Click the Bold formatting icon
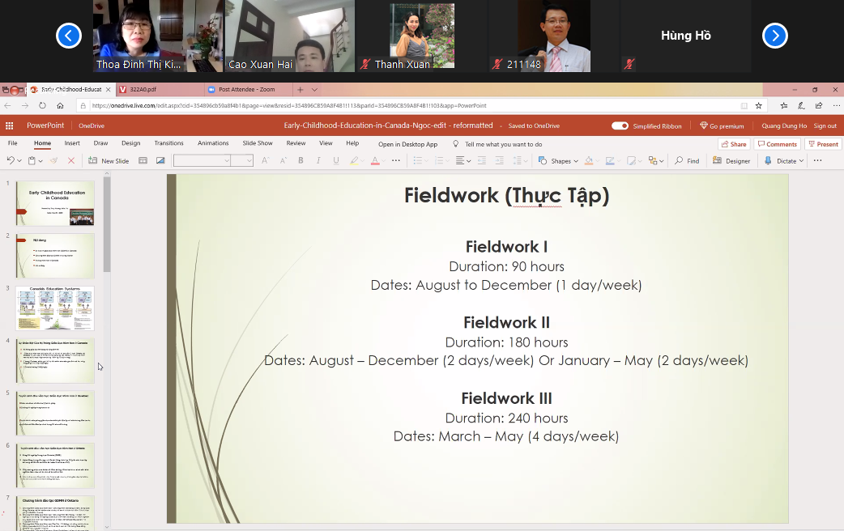The height and width of the screenshot is (531, 844). point(301,160)
